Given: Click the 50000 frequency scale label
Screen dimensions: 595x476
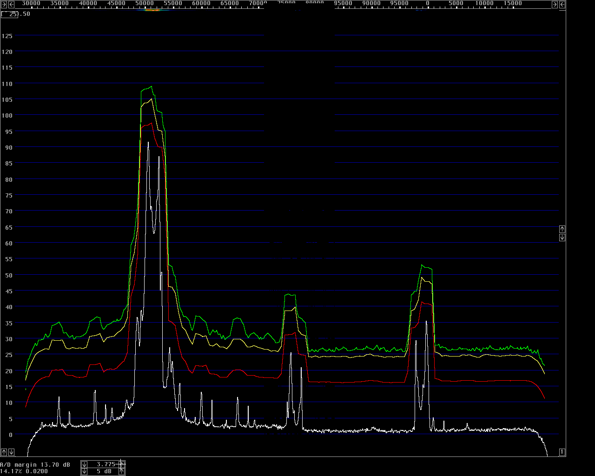Looking at the screenshot, I should [x=145, y=3].
